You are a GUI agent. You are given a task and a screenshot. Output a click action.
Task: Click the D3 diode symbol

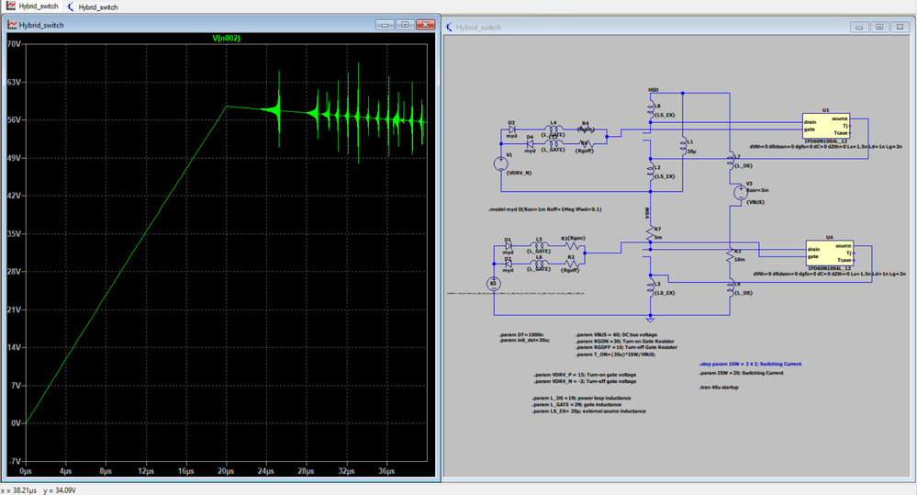tap(512, 130)
